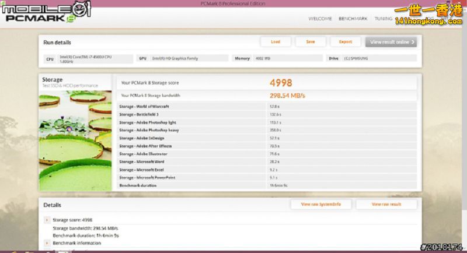
Task: Select the Adobe After Effects row
Action: 267,146
